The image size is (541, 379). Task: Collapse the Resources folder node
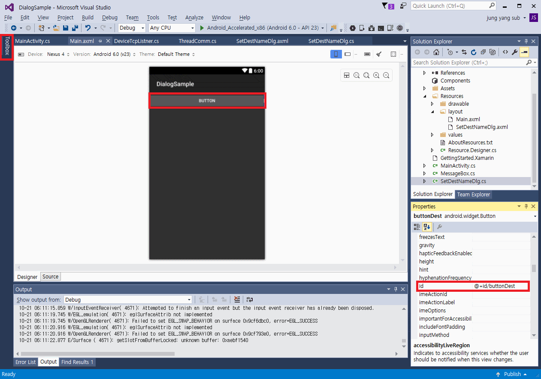[x=424, y=96]
